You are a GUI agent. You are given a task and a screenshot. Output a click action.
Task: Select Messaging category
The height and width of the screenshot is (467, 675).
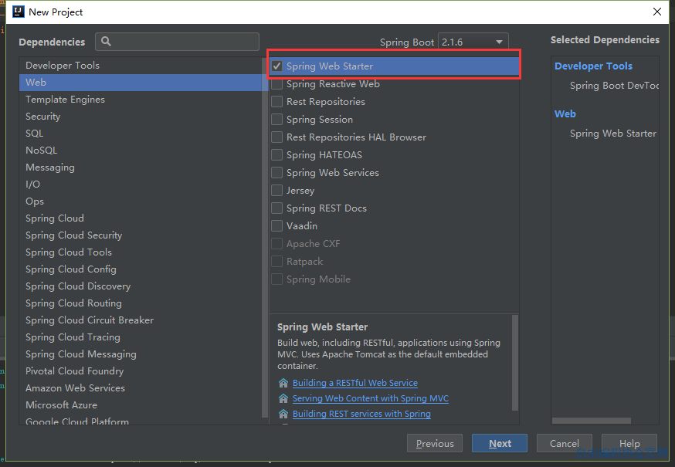pos(141,168)
